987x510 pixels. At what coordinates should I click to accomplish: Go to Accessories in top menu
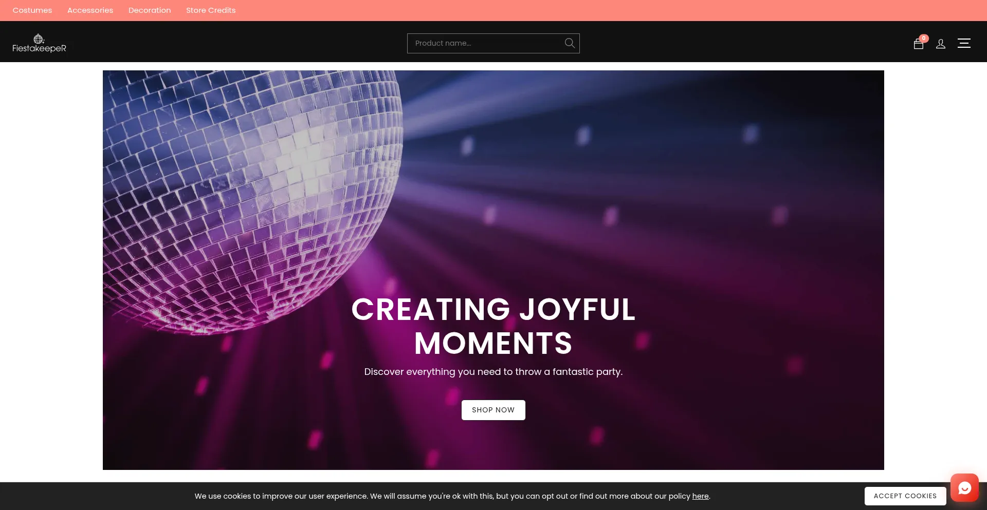90,10
